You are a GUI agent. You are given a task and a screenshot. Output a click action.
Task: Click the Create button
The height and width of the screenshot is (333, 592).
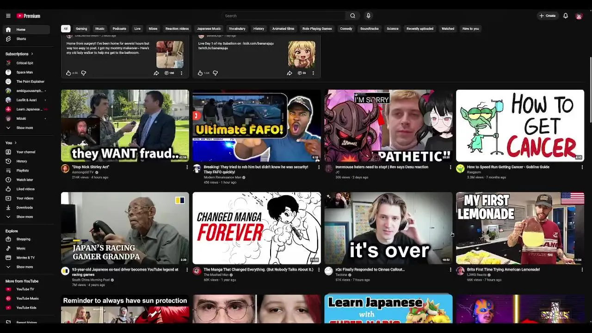547,16
